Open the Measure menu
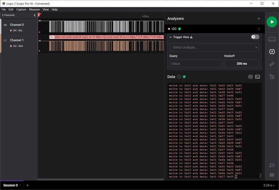This screenshot has height=190, width=279. [34, 9]
